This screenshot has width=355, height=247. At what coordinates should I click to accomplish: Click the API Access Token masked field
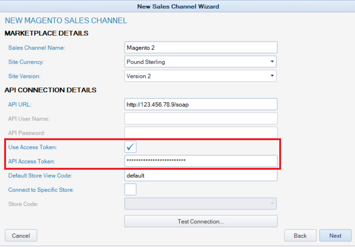coord(201,161)
